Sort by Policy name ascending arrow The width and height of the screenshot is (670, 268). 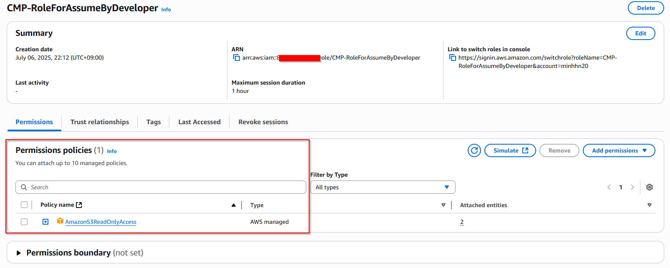234,205
